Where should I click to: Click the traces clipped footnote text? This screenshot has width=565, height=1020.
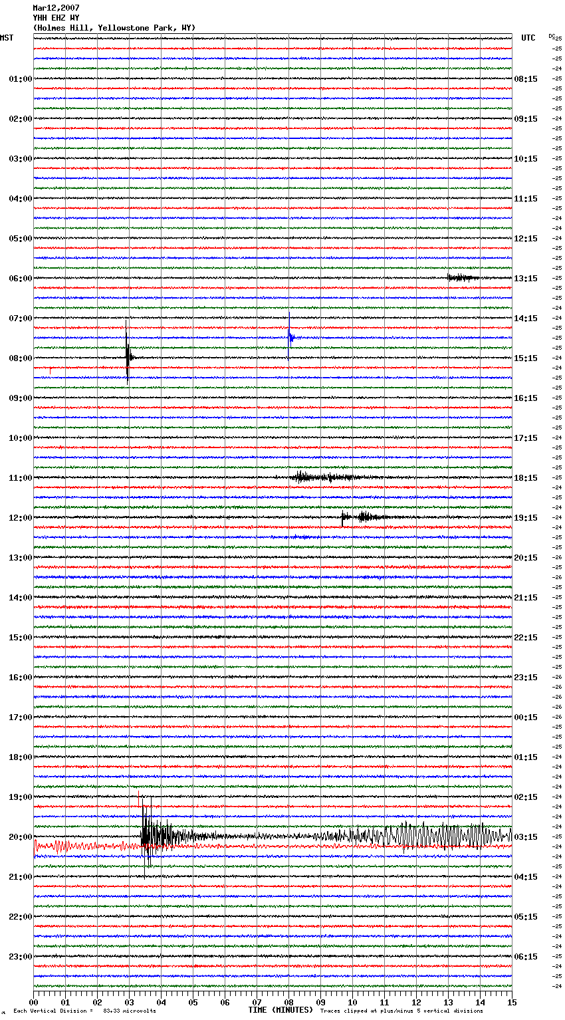[x=401, y=1011]
